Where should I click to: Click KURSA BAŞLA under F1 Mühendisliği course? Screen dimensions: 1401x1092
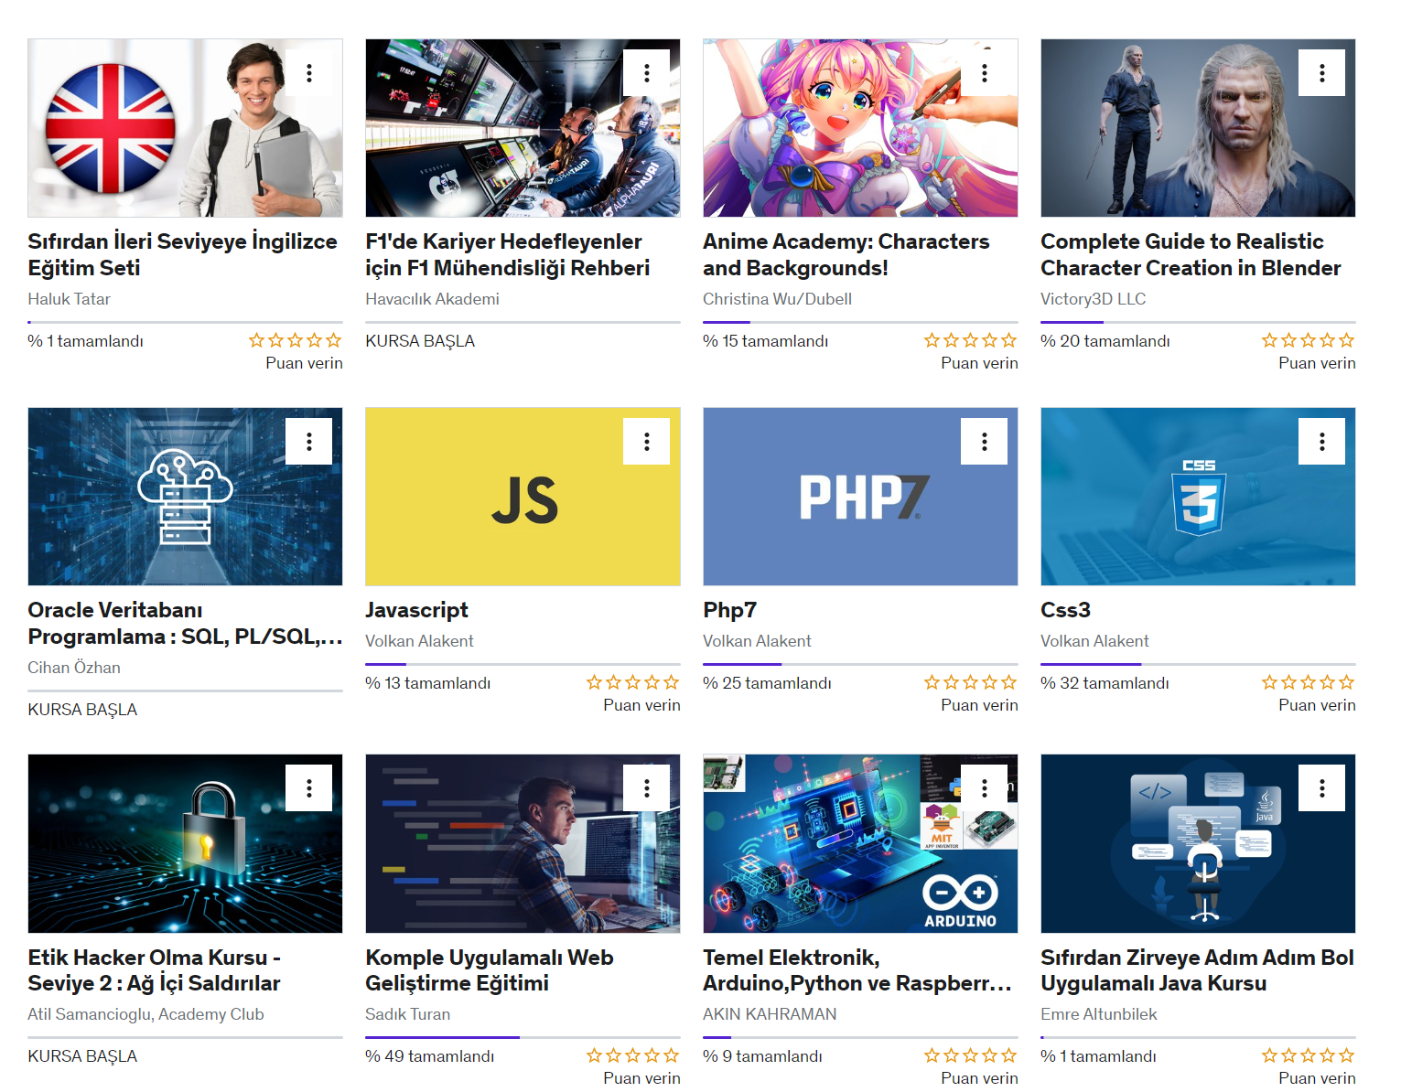point(420,341)
